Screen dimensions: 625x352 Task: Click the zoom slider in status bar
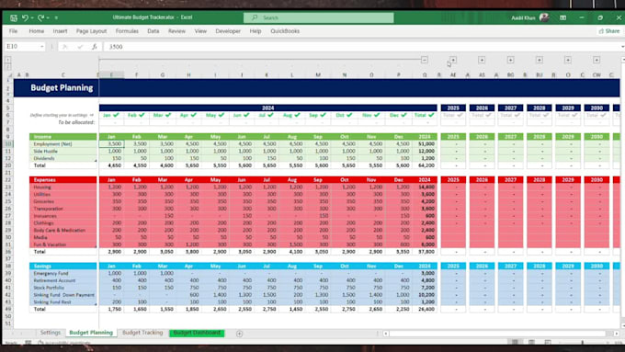[583, 343]
